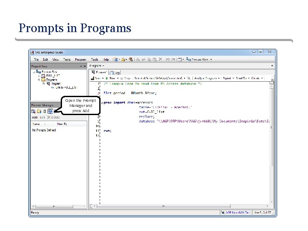
Task: Open the Project Tree pane options arrow
Action: click(81, 66)
